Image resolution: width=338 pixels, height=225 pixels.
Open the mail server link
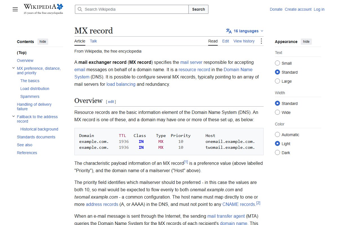(191, 62)
